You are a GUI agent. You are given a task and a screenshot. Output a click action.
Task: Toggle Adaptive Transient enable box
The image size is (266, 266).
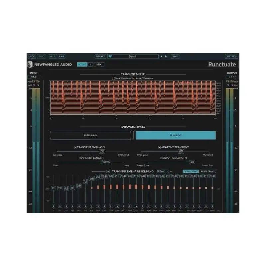click(159, 147)
